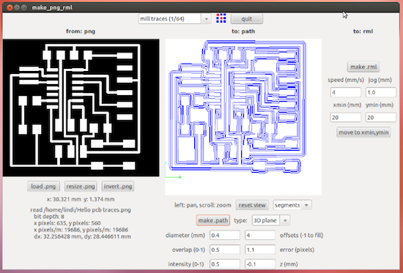Viewport: 403px width, 273px height.
Task: Focus the z (mm) field
Action: 260,264
